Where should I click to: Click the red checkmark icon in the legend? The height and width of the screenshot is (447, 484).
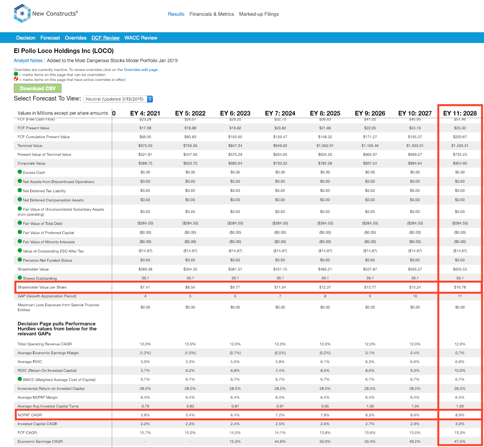[x=16, y=79]
